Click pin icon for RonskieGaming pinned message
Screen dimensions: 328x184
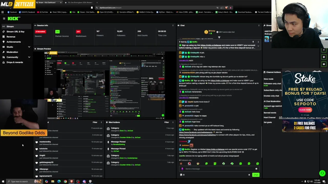coord(108,142)
